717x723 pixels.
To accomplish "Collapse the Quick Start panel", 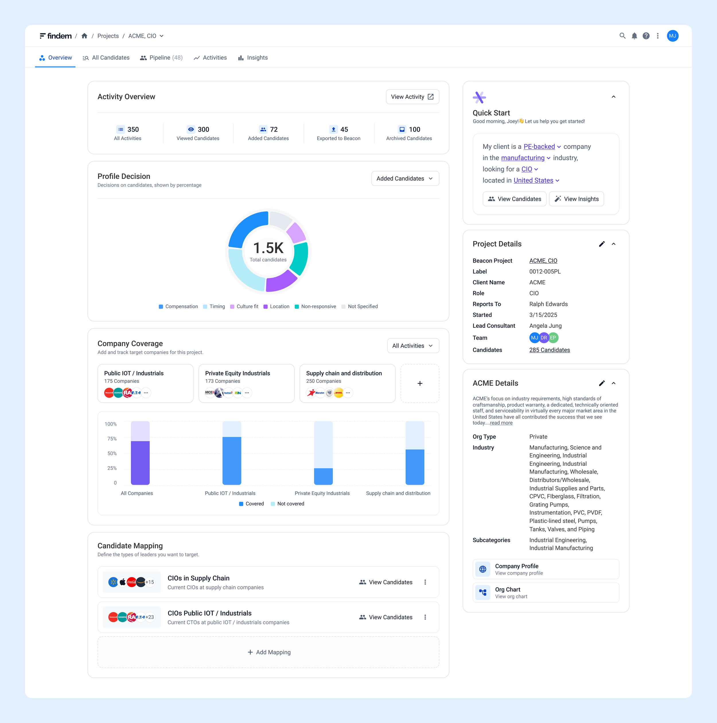I will 613,97.
